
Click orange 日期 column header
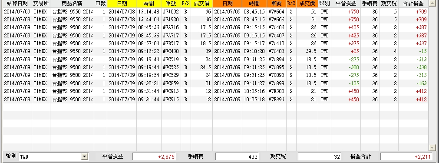(228, 3)
